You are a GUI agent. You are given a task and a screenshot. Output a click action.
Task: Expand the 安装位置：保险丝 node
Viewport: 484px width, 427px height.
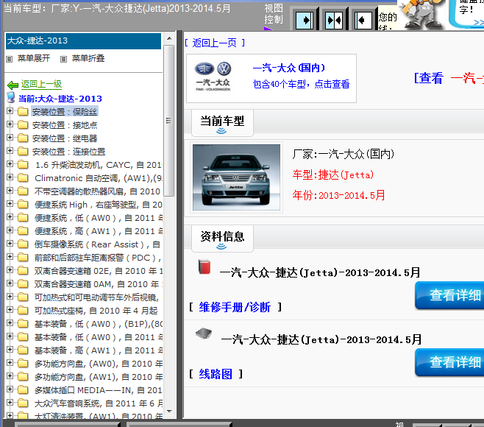tap(10, 111)
